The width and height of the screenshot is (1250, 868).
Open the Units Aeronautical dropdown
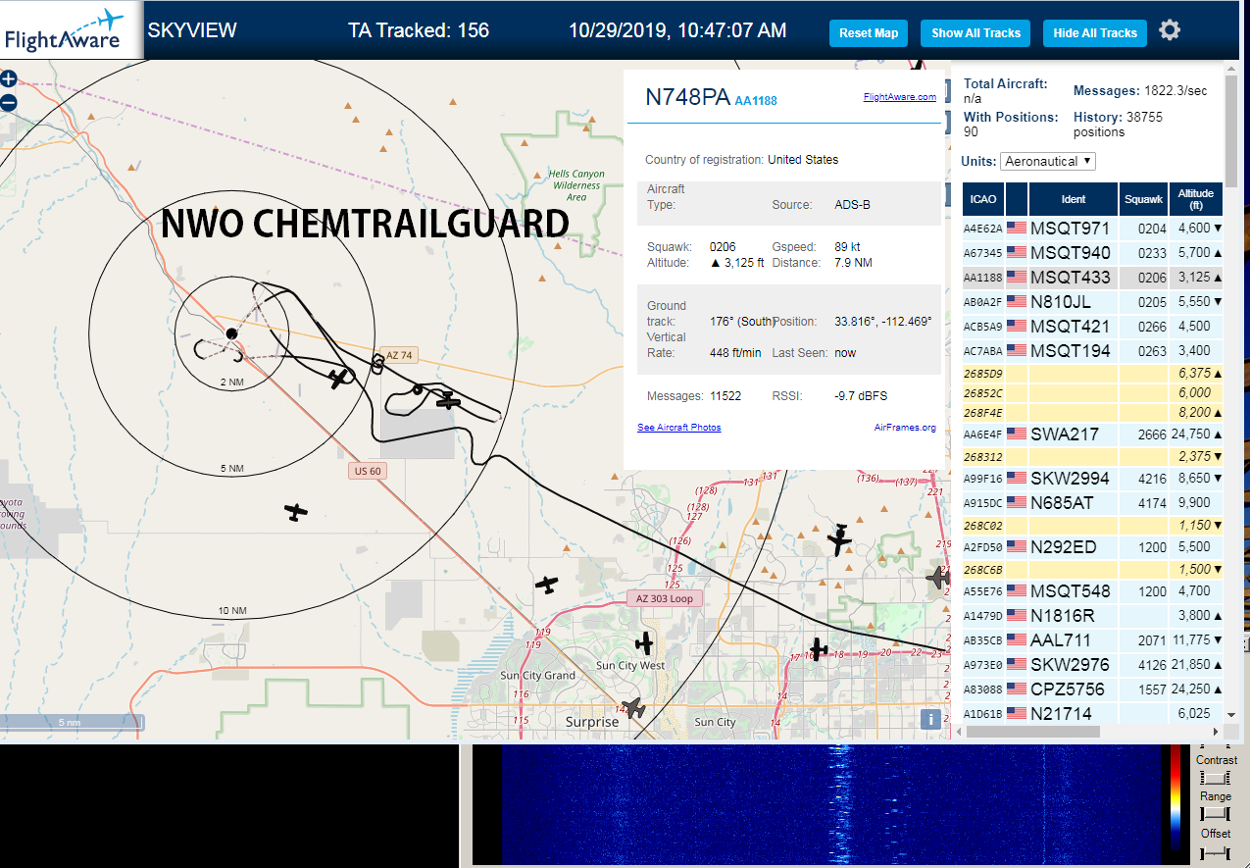[x=1048, y=161]
